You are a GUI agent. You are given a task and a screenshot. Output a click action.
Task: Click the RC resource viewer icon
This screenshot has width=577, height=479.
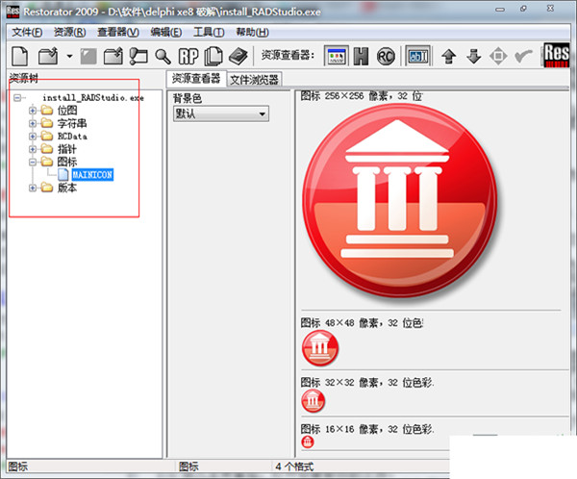point(386,56)
